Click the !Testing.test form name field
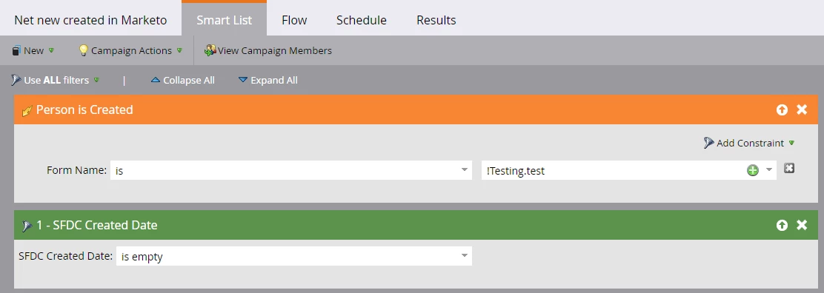This screenshot has height=293, width=824. [x=612, y=171]
